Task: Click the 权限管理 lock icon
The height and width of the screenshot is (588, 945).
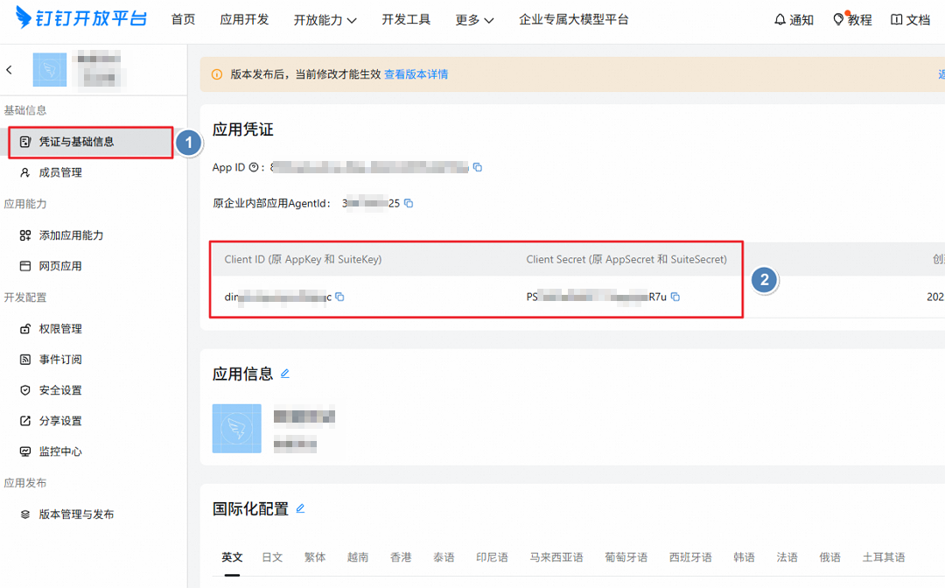Action: point(25,329)
